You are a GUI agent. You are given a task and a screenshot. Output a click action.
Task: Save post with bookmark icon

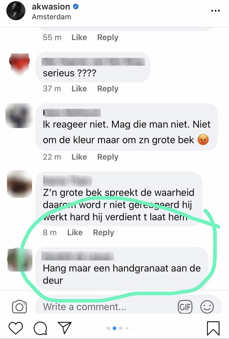tap(213, 328)
